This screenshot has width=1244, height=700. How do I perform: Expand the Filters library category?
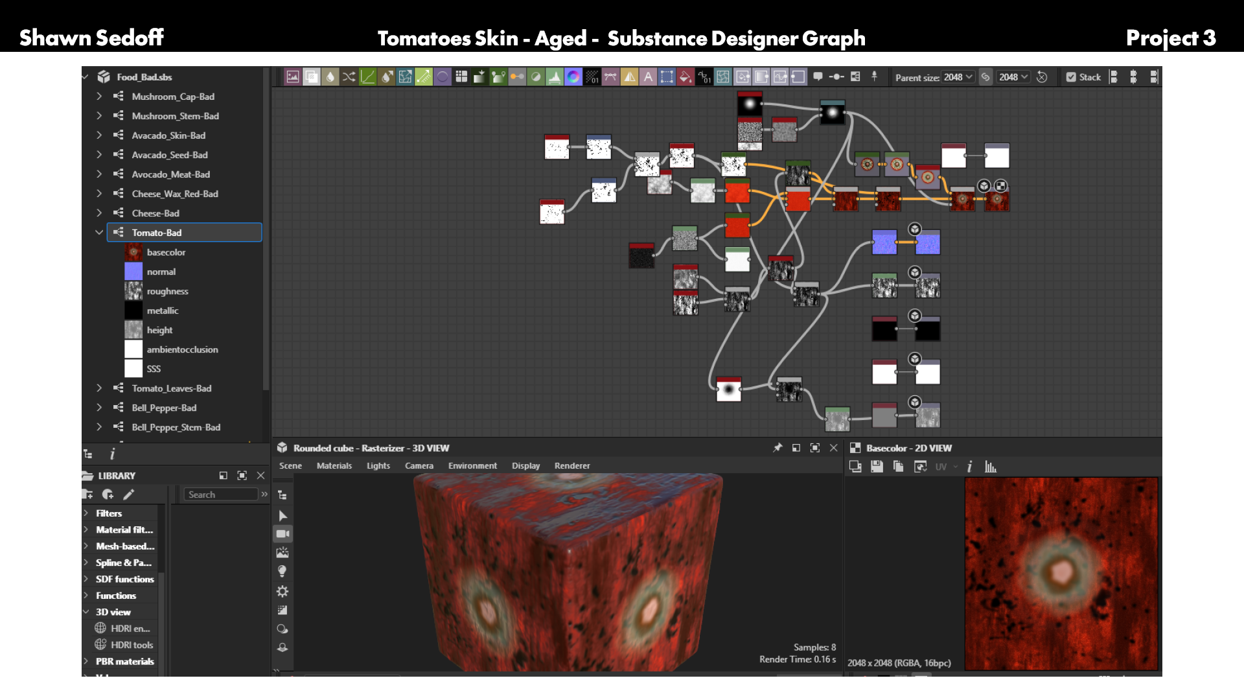86,513
